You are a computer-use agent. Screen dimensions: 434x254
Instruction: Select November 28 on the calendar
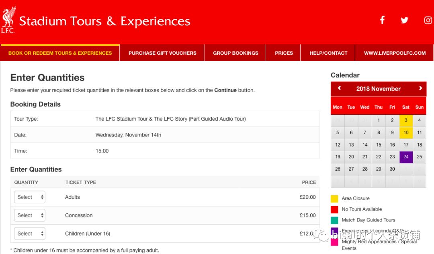coord(365,169)
